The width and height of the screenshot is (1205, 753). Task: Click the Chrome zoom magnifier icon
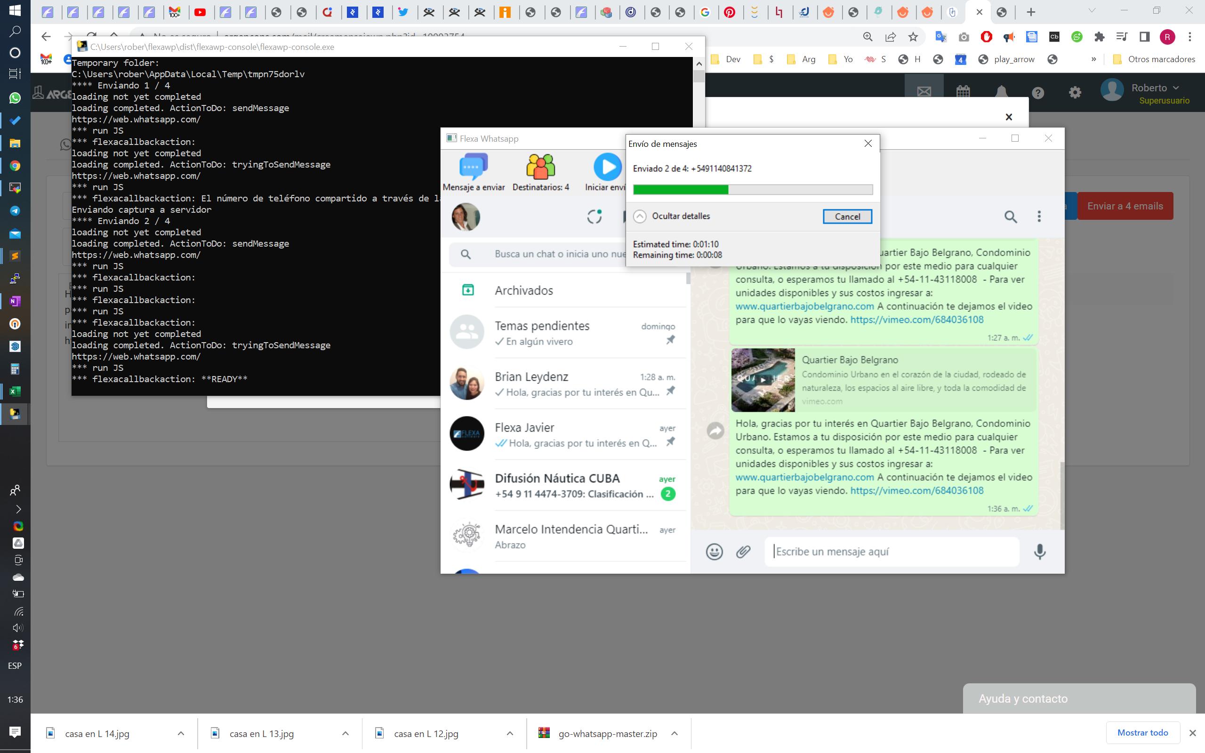pos(868,36)
